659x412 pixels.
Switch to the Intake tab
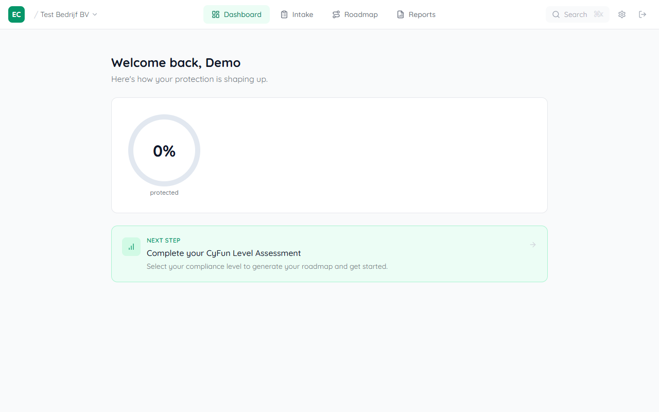point(297,14)
